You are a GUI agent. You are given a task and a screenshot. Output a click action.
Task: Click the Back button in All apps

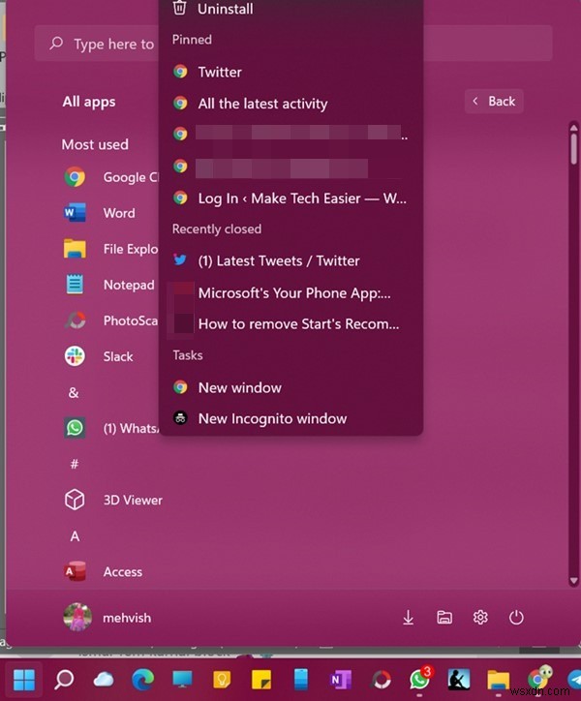(494, 102)
